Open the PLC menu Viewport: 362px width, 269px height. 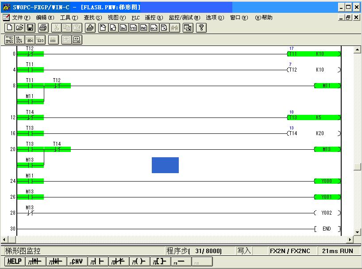135,18
